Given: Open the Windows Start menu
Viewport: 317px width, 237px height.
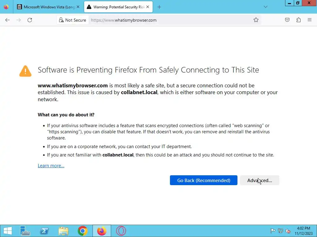Looking at the screenshot, I should [8, 231].
